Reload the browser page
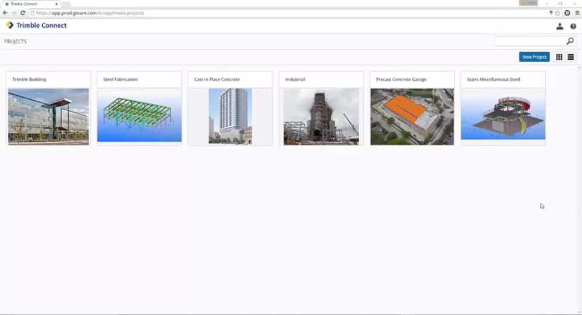 tap(23, 13)
